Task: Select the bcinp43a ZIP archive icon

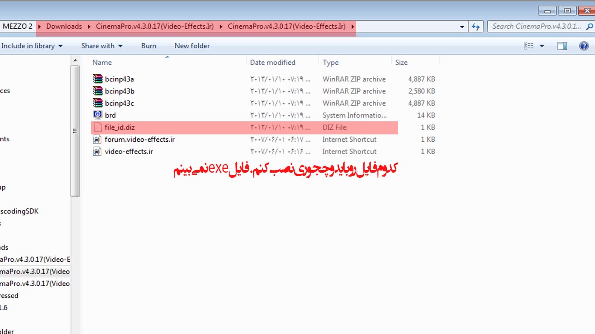Action: click(x=98, y=79)
